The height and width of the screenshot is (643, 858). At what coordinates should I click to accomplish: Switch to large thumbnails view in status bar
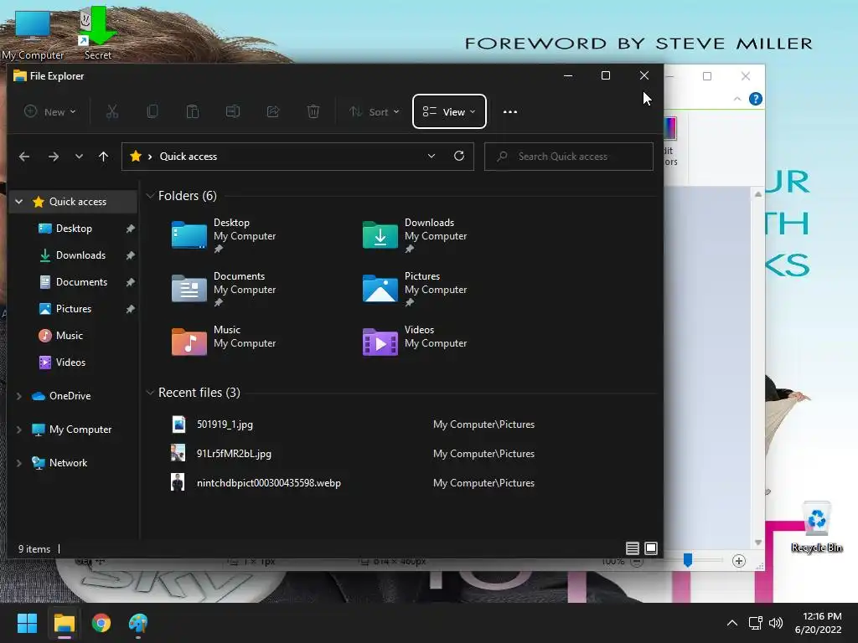pyautogui.click(x=650, y=548)
